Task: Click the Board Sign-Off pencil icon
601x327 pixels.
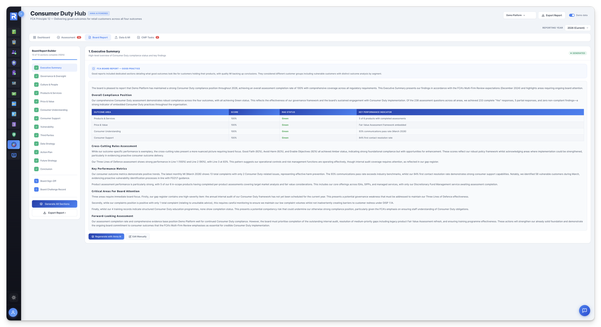Action: coord(36,181)
